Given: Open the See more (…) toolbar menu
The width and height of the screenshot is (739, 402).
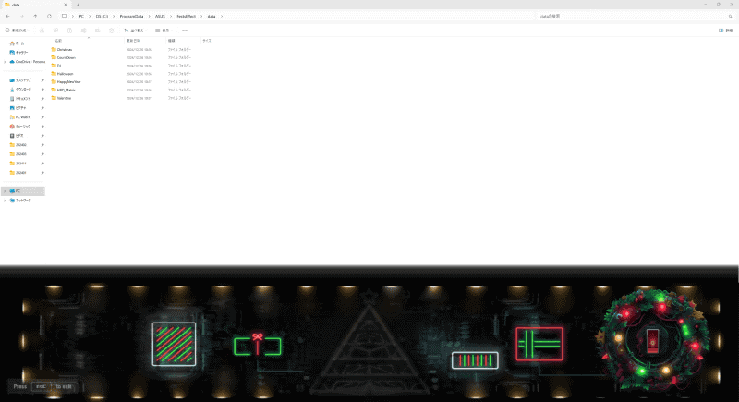Looking at the screenshot, I should pyautogui.click(x=185, y=30).
